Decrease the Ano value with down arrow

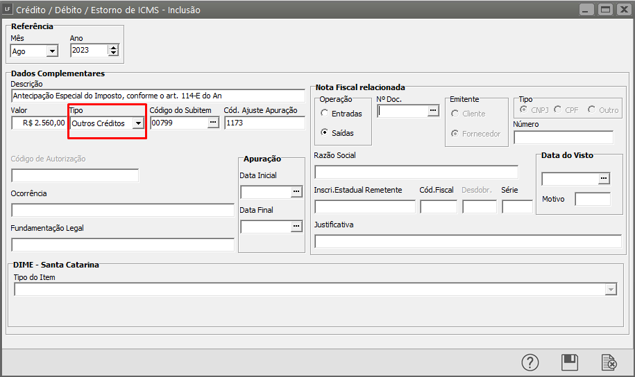click(x=113, y=53)
